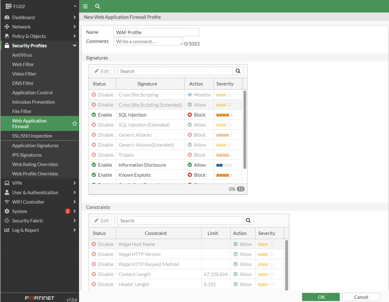Viewport: 389px width, 302px height.
Task: Click the favorite star on Web Application Firewall
Action: pyautogui.click(x=75, y=124)
